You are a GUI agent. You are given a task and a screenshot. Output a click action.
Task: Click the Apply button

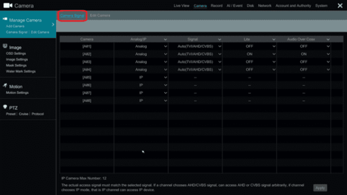[320, 188]
